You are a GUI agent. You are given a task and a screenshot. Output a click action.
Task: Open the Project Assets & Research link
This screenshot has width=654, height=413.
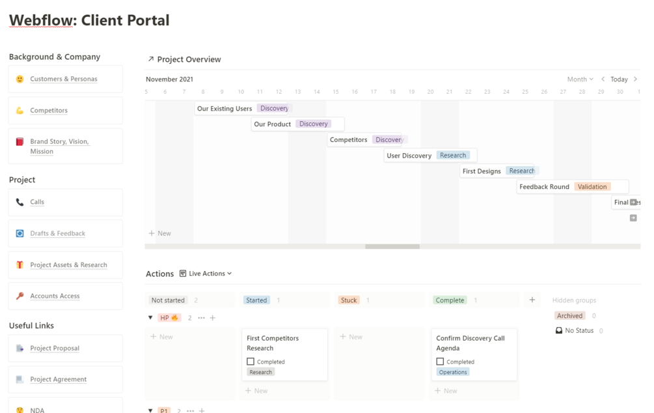pos(68,264)
